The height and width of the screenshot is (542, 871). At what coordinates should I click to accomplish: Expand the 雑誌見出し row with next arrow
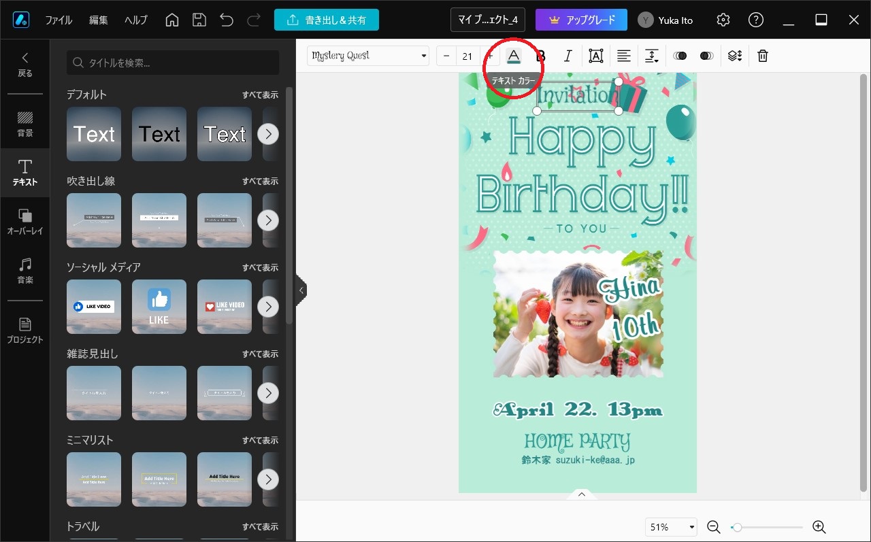[268, 393]
